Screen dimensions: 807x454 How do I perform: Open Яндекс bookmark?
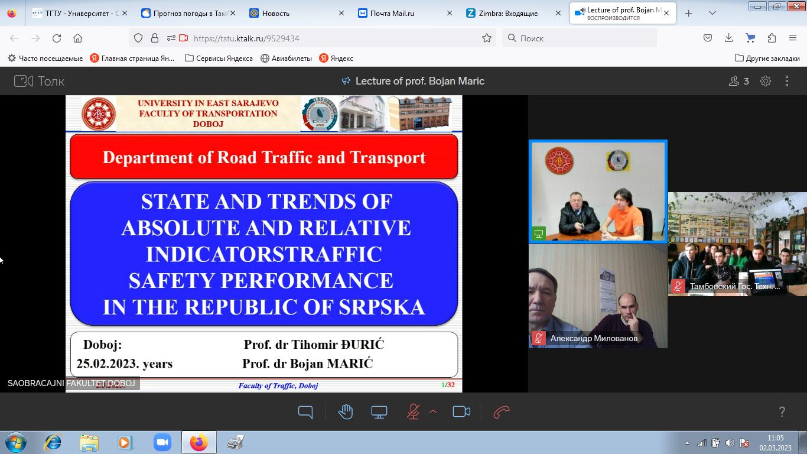336,58
